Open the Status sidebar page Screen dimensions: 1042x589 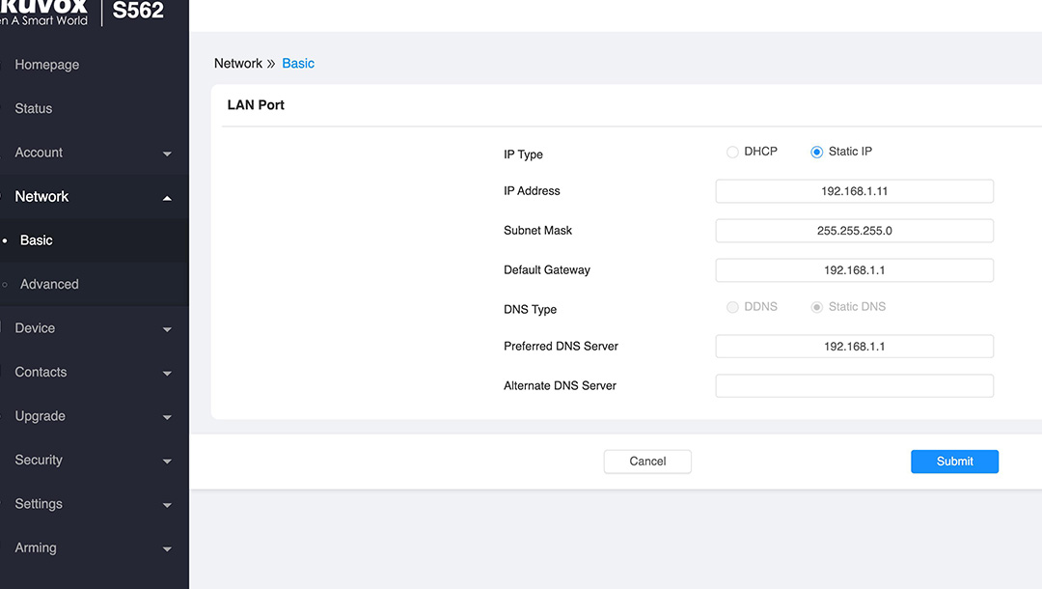[34, 108]
